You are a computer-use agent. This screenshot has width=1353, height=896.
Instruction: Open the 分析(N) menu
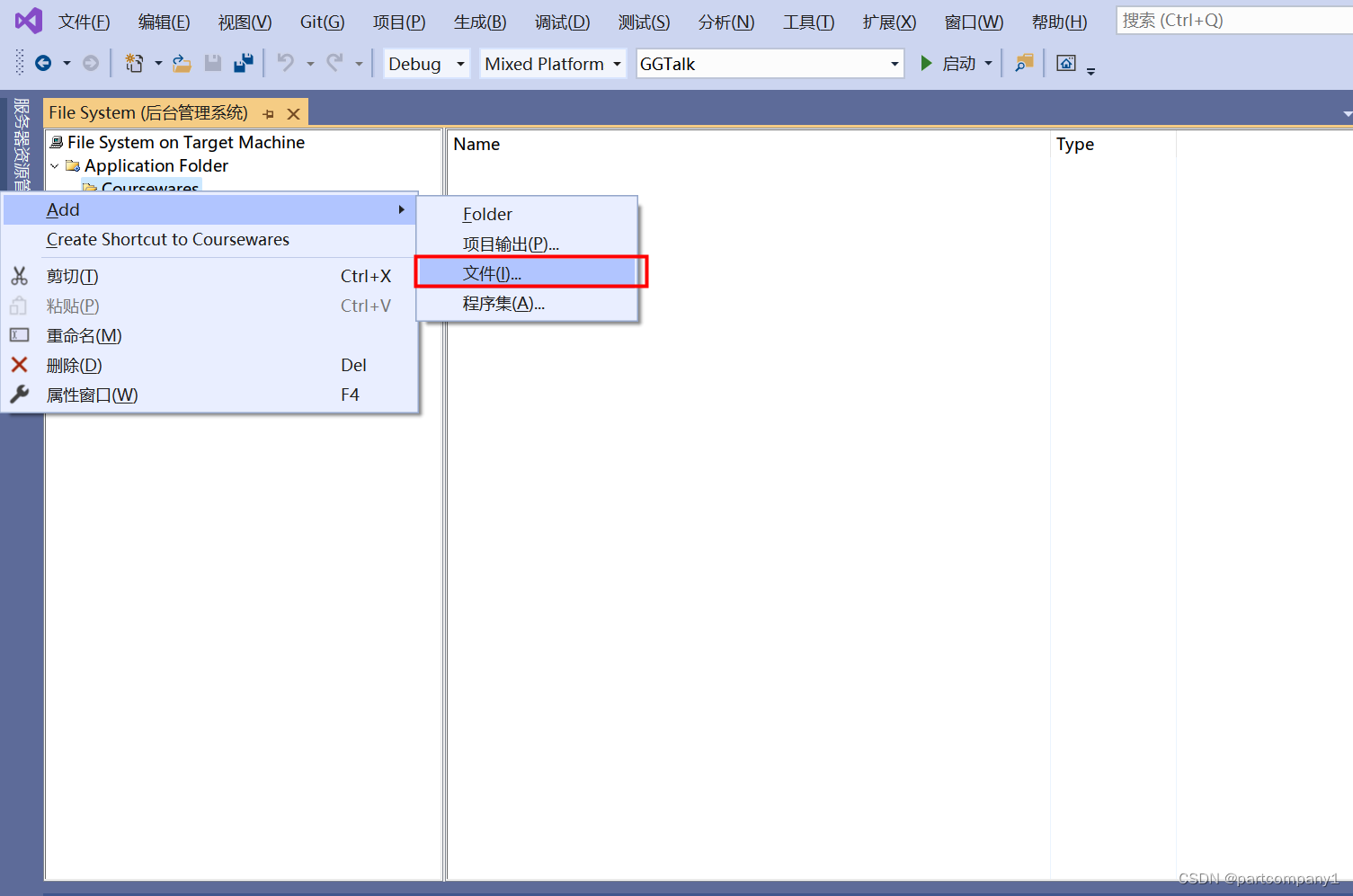point(726,22)
